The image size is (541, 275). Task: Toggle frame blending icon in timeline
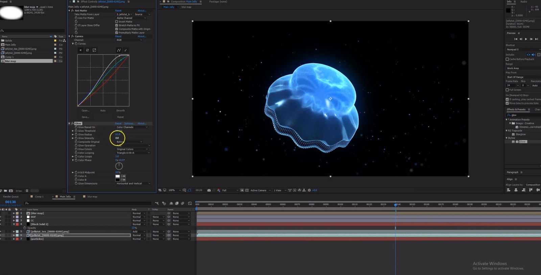tap(177, 203)
